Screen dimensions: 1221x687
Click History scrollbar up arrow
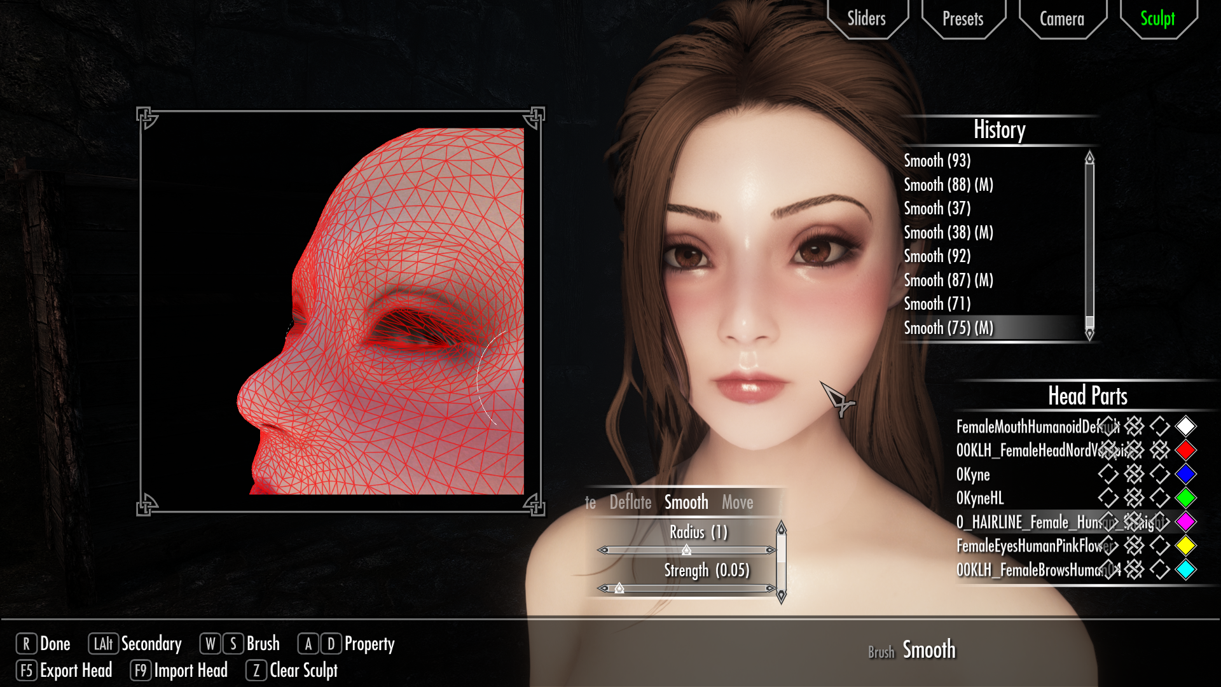click(1089, 156)
